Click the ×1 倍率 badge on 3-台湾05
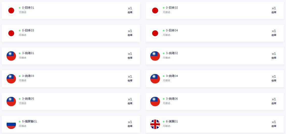This screenshot has height=134, width=286. (130, 101)
